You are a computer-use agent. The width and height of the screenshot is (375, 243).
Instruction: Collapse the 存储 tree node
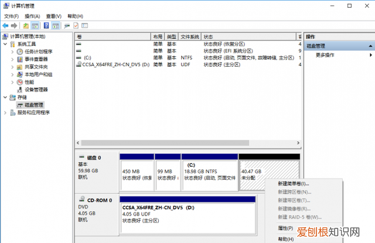(5, 97)
